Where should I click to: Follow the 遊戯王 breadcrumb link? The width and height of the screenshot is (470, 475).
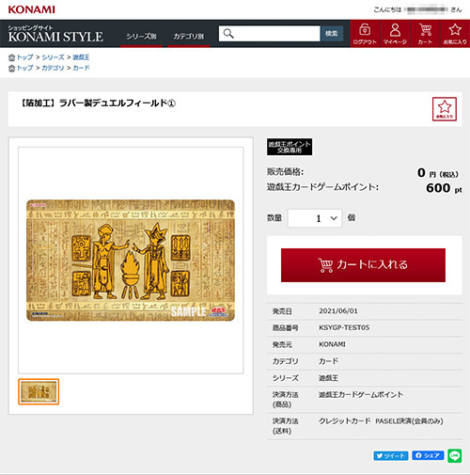click(81, 57)
